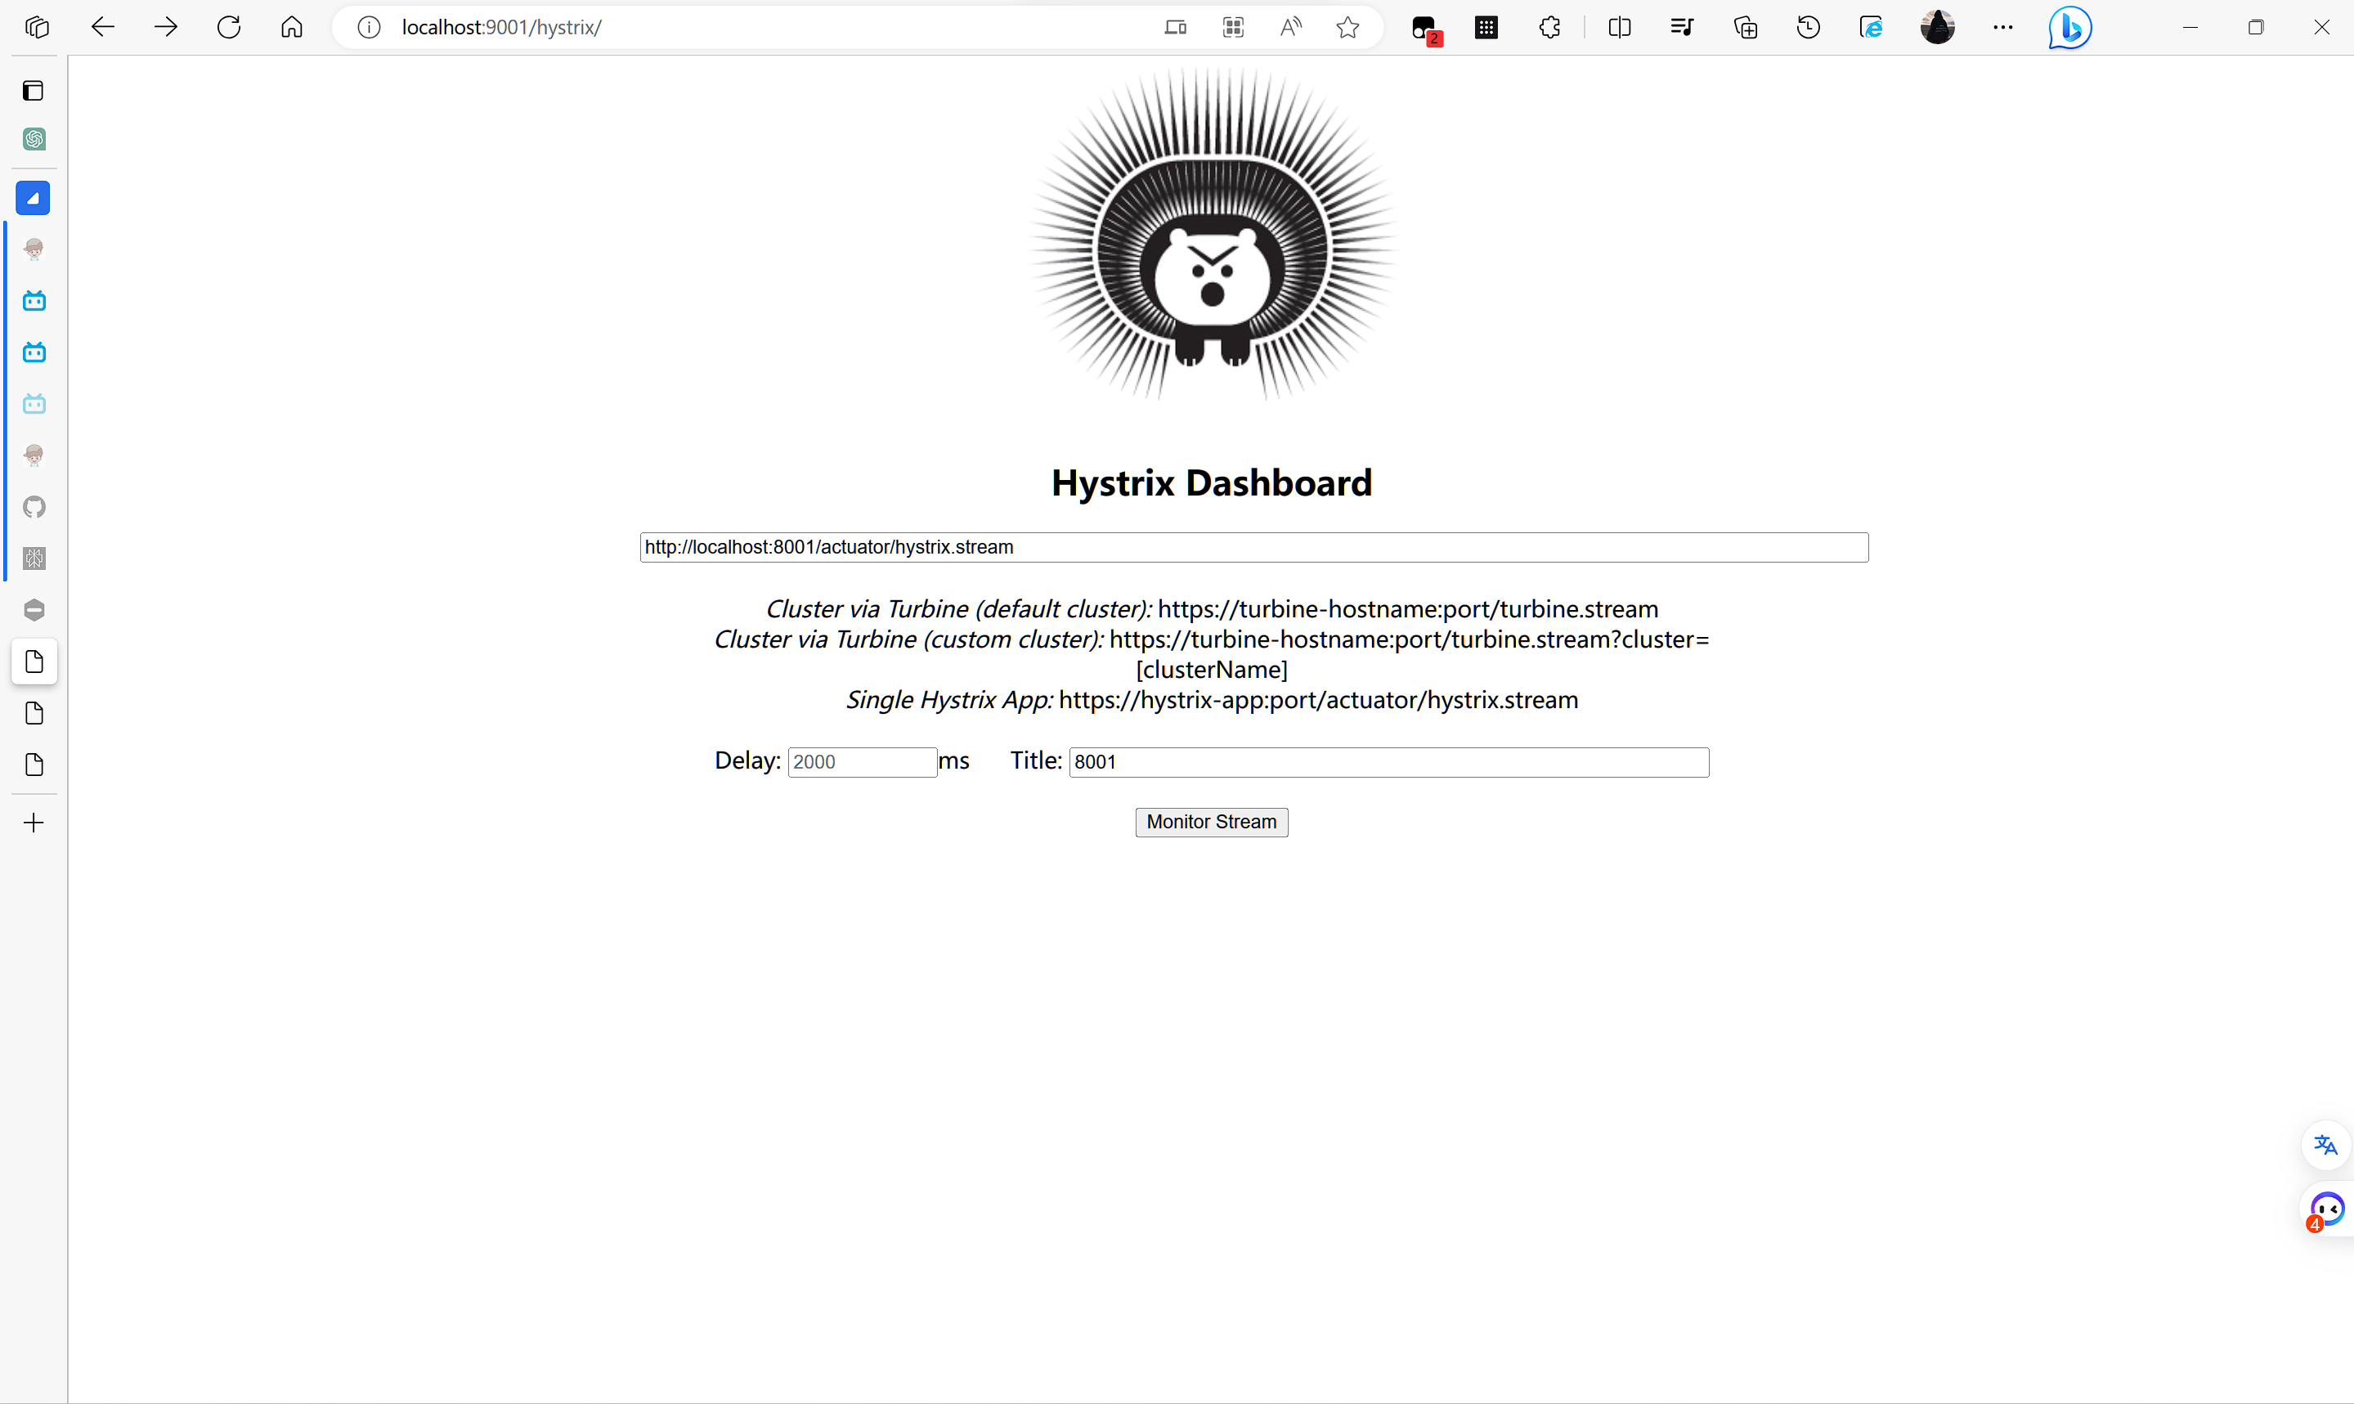Reload the page with refresh icon

point(229,28)
